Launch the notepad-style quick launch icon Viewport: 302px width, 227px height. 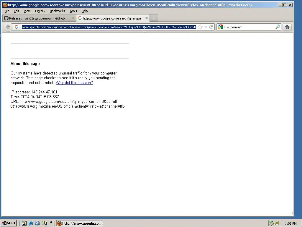click(x=24, y=223)
